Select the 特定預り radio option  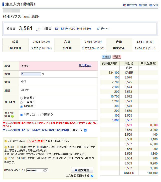tap(21, 98)
